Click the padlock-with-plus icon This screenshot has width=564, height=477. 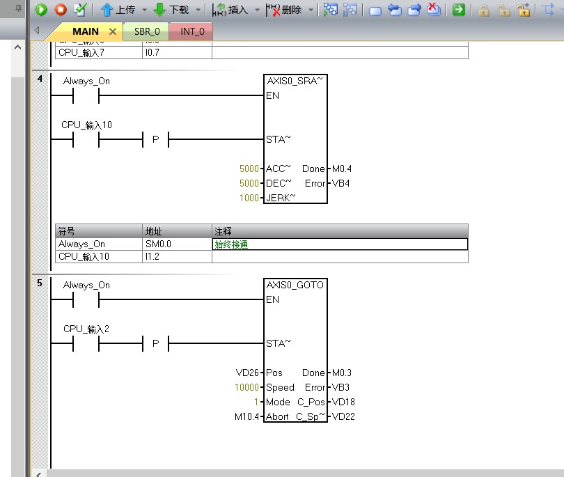coord(524,10)
